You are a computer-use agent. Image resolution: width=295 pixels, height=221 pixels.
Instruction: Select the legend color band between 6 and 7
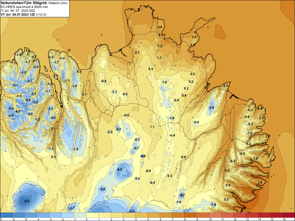coord(166,215)
